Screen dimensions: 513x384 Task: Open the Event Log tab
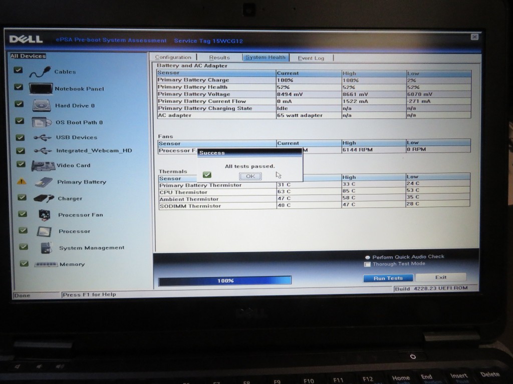pos(311,58)
